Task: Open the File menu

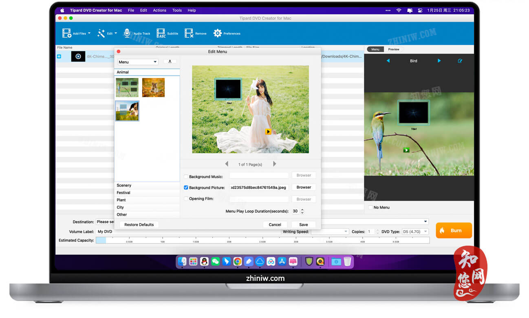Action: coord(131,10)
